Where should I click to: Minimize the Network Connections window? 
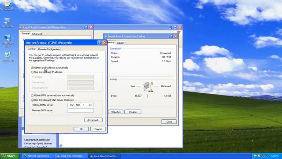pos(171,27)
